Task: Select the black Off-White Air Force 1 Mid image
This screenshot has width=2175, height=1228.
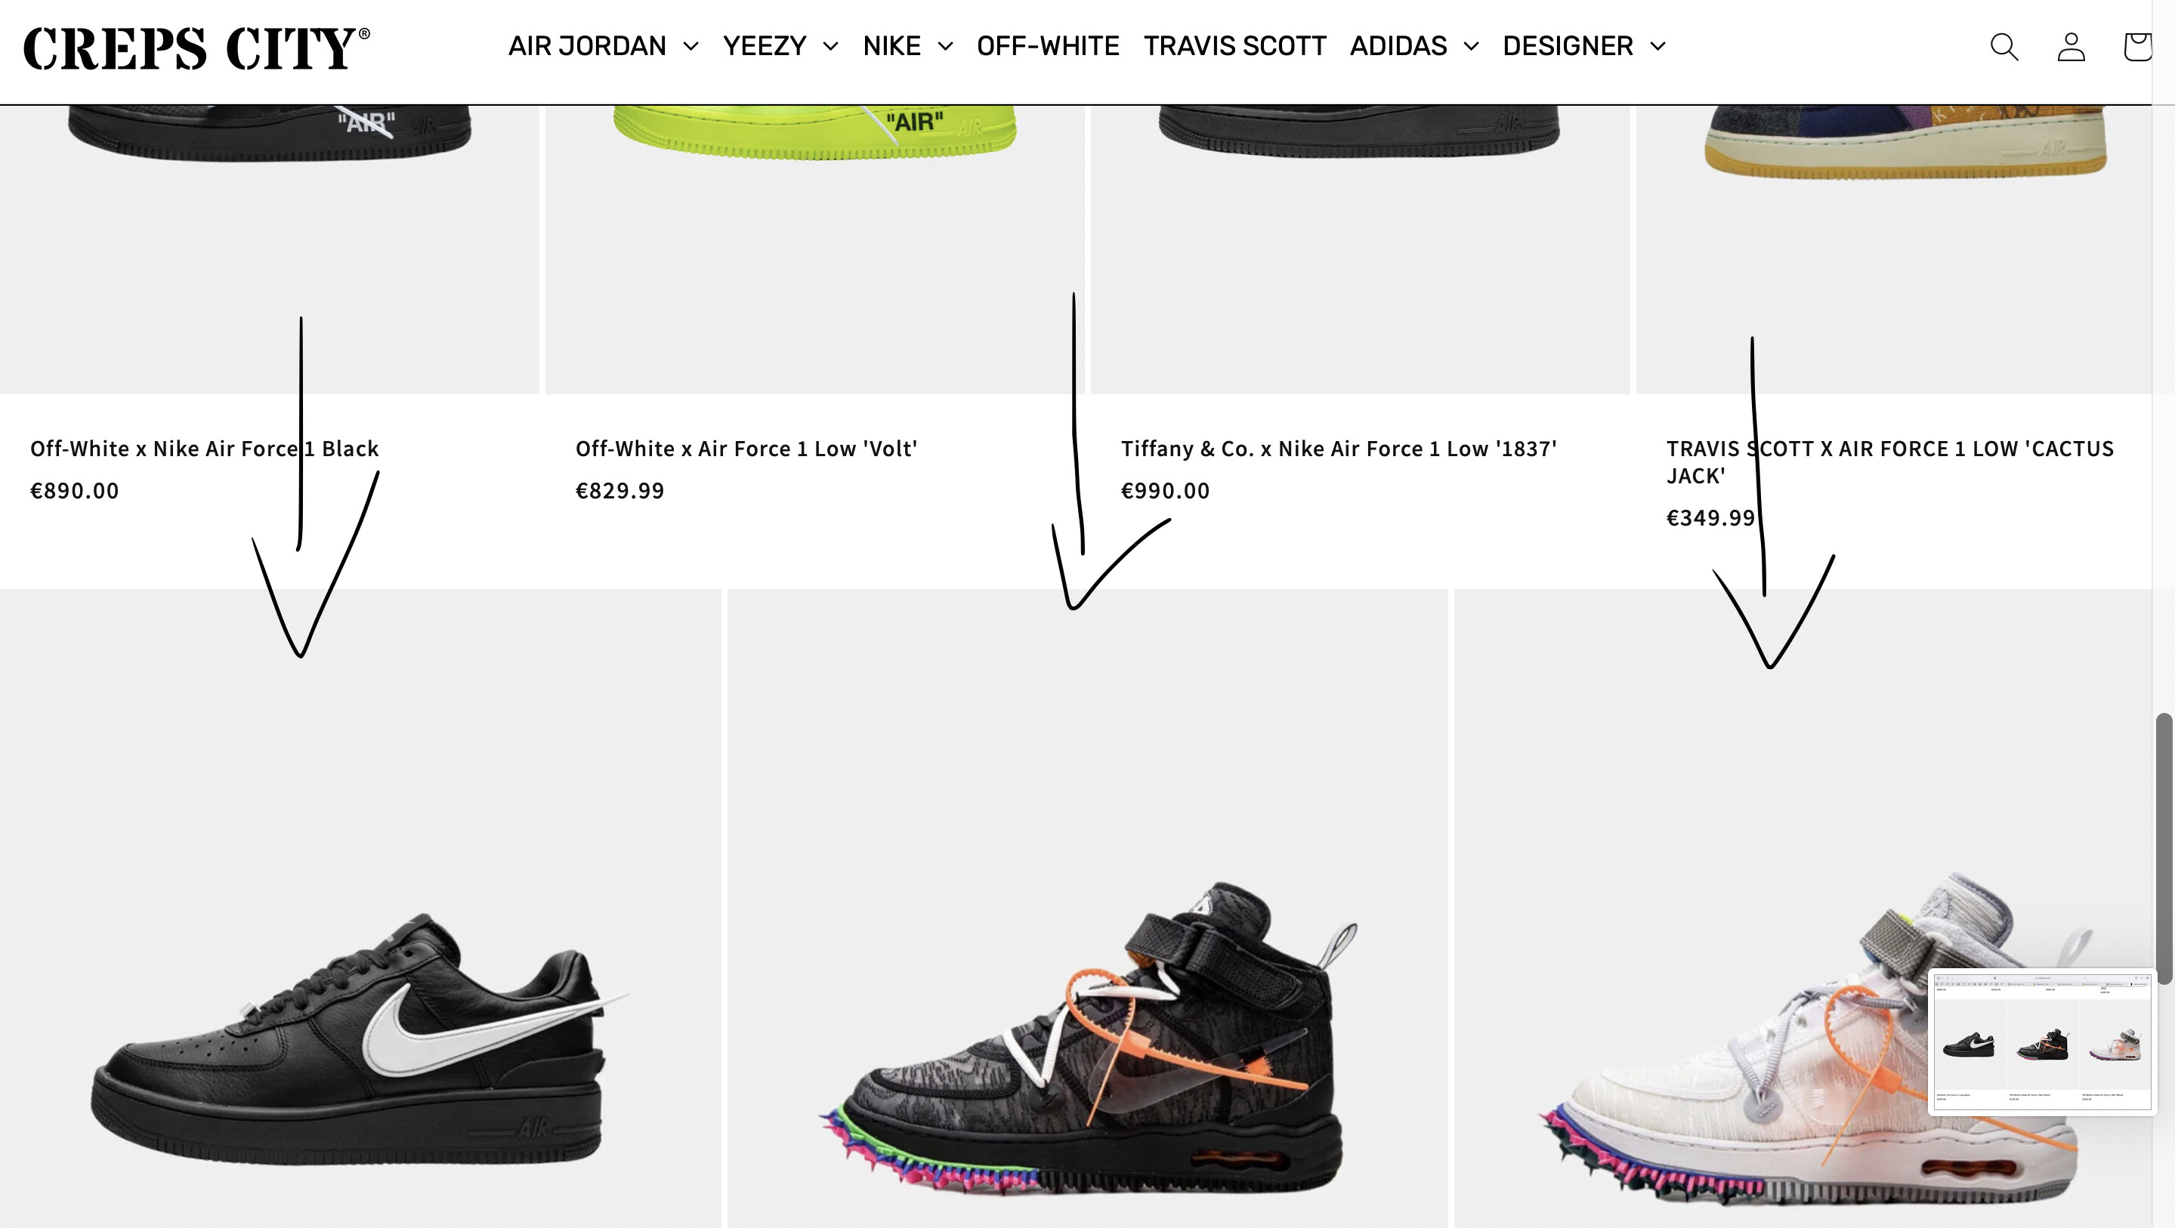Action: point(1088,908)
